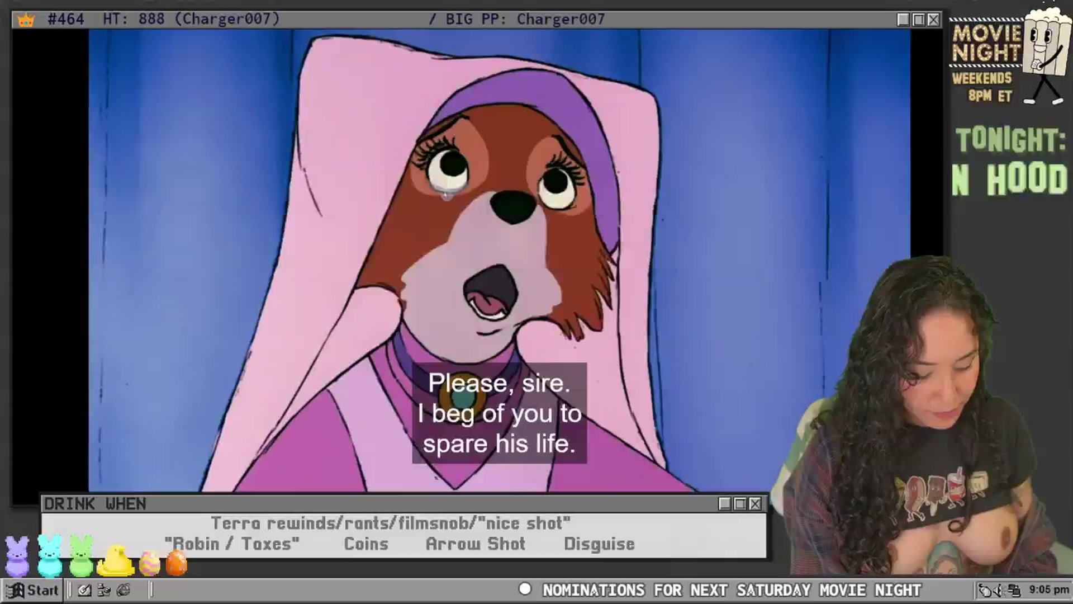Select the "Disguise" drink rule

pos(599,544)
